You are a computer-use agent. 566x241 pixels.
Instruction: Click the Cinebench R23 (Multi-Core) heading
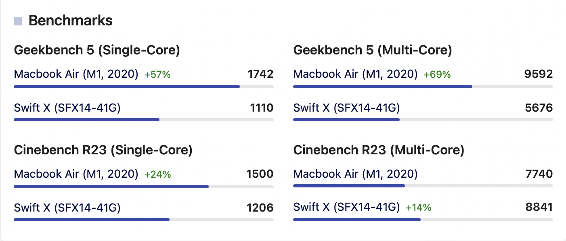tap(379, 150)
